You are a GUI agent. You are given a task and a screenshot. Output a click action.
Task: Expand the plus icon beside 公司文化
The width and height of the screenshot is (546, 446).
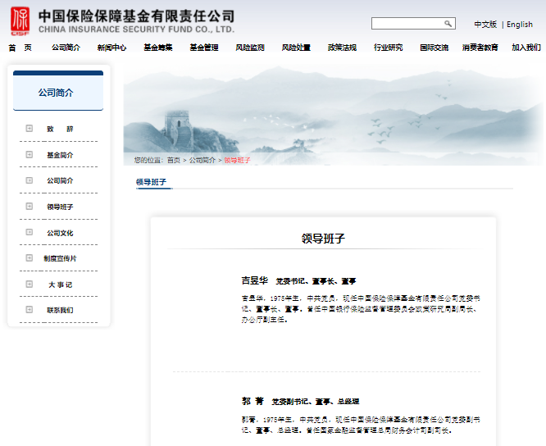click(x=30, y=232)
